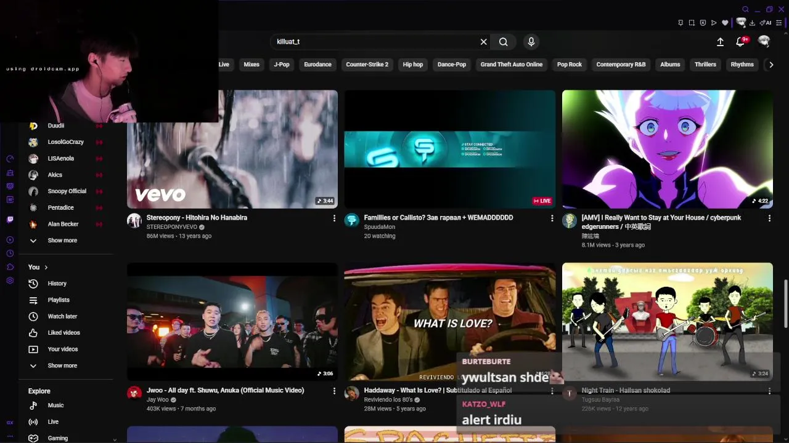This screenshot has height=443, width=789.
Task: Click the browser player triangle icon
Action: 714,23
